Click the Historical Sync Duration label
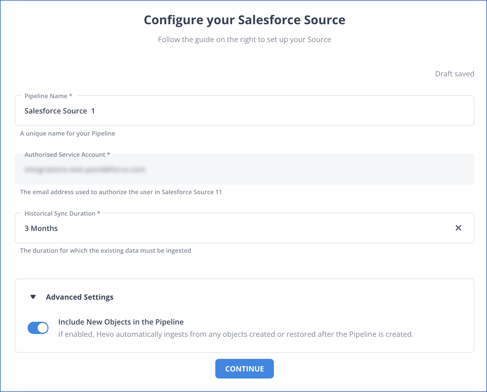The height and width of the screenshot is (392, 487). [60, 213]
